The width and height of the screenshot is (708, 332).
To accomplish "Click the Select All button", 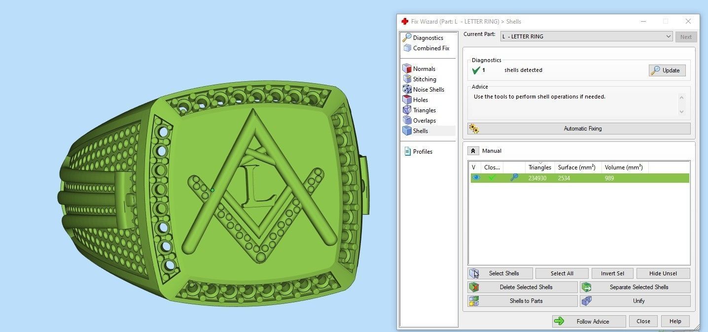I will pos(562,273).
